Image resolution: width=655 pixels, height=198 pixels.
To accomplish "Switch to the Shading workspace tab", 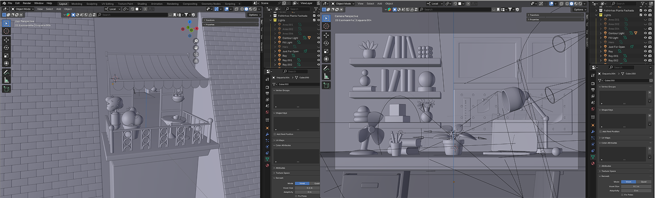I will [x=142, y=3].
